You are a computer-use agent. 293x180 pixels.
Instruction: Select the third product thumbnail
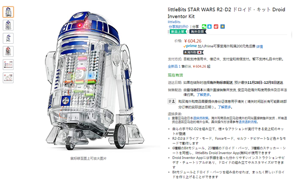8,38
